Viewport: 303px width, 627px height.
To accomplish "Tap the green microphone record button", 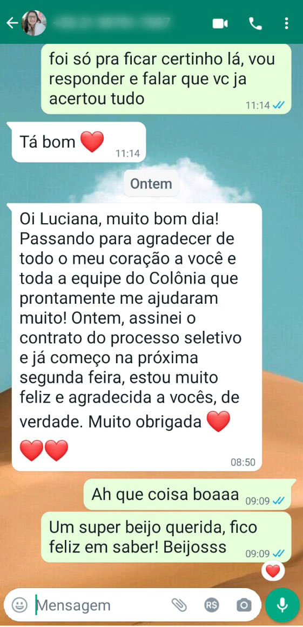I will pos(282,605).
